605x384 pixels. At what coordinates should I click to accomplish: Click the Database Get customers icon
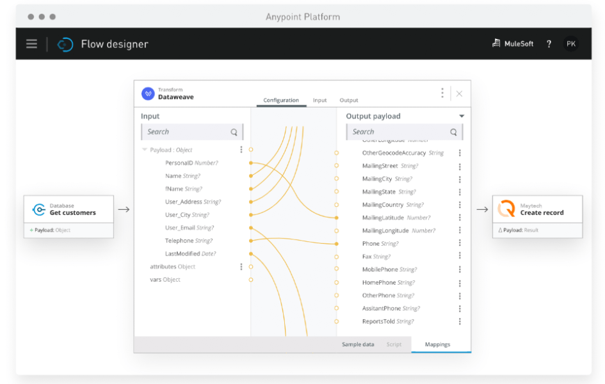click(38, 209)
